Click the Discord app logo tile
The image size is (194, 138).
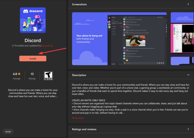(33, 20)
